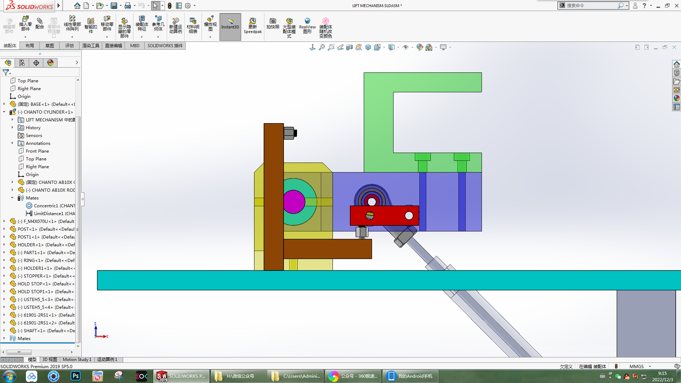681x383 pixels.
Task: Open Design Library in right task pane
Action: point(677,73)
